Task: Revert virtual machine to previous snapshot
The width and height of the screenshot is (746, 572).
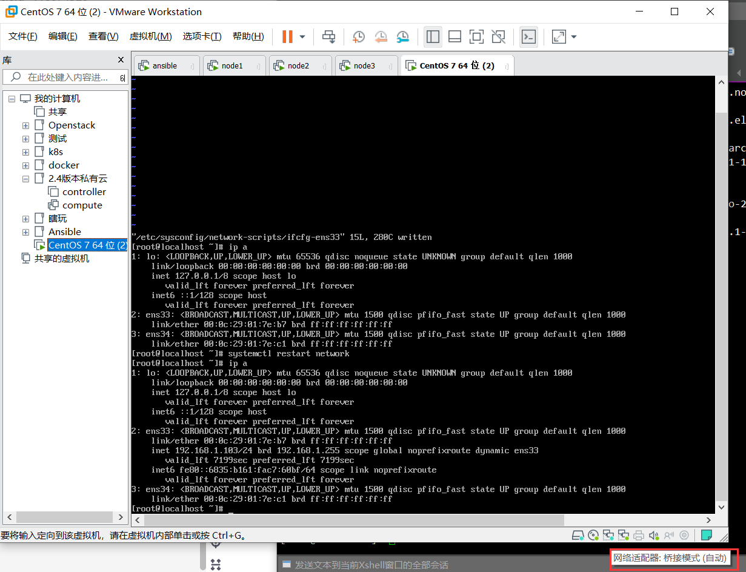Action: coord(381,36)
